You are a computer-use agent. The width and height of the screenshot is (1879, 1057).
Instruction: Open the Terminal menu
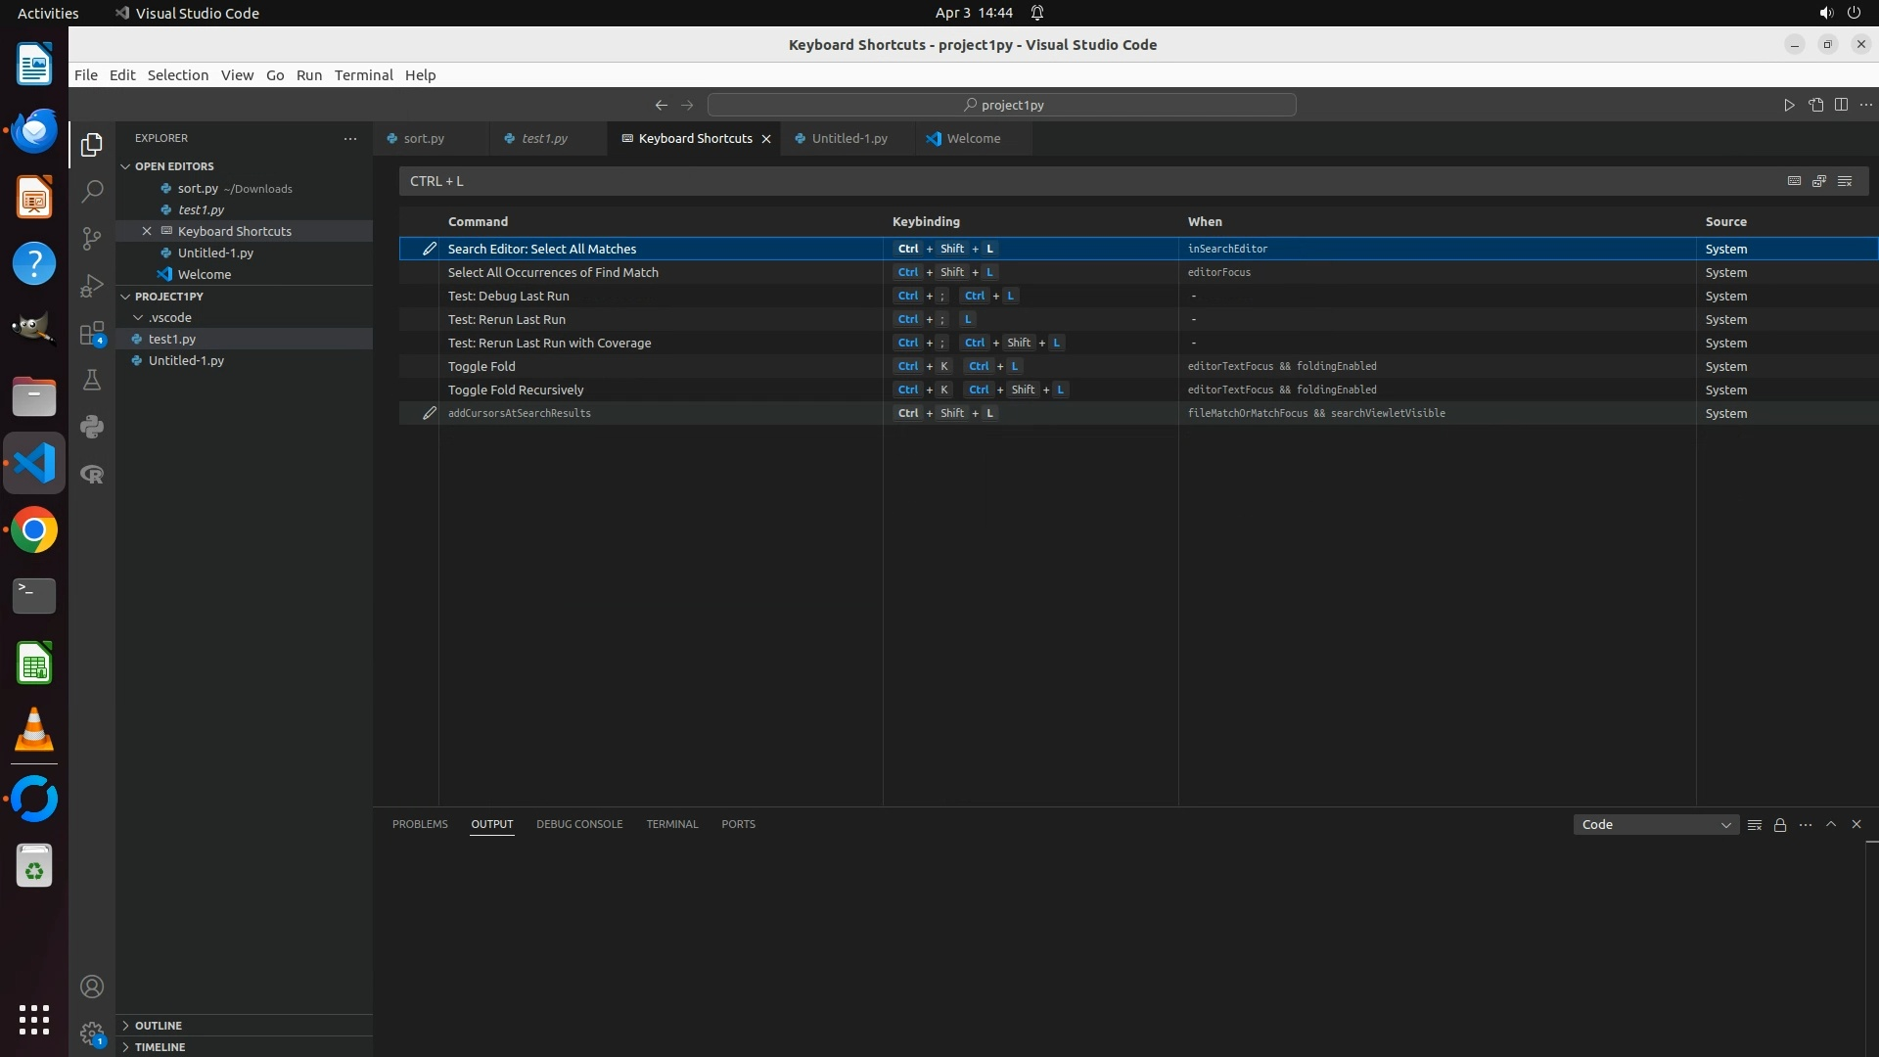(x=363, y=75)
